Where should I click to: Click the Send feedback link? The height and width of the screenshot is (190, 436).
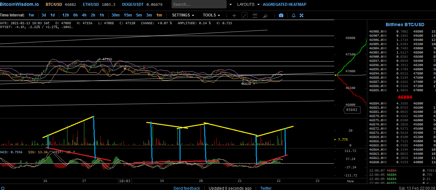(187, 188)
